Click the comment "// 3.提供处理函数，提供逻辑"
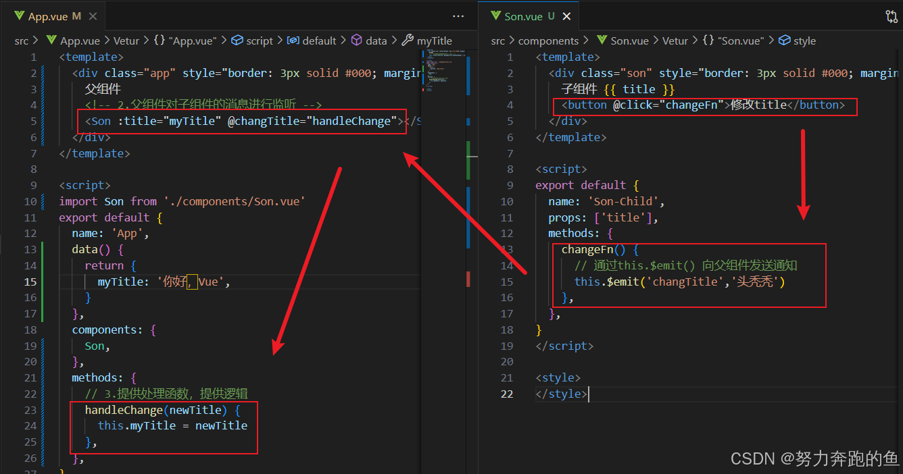 pos(168,394)
